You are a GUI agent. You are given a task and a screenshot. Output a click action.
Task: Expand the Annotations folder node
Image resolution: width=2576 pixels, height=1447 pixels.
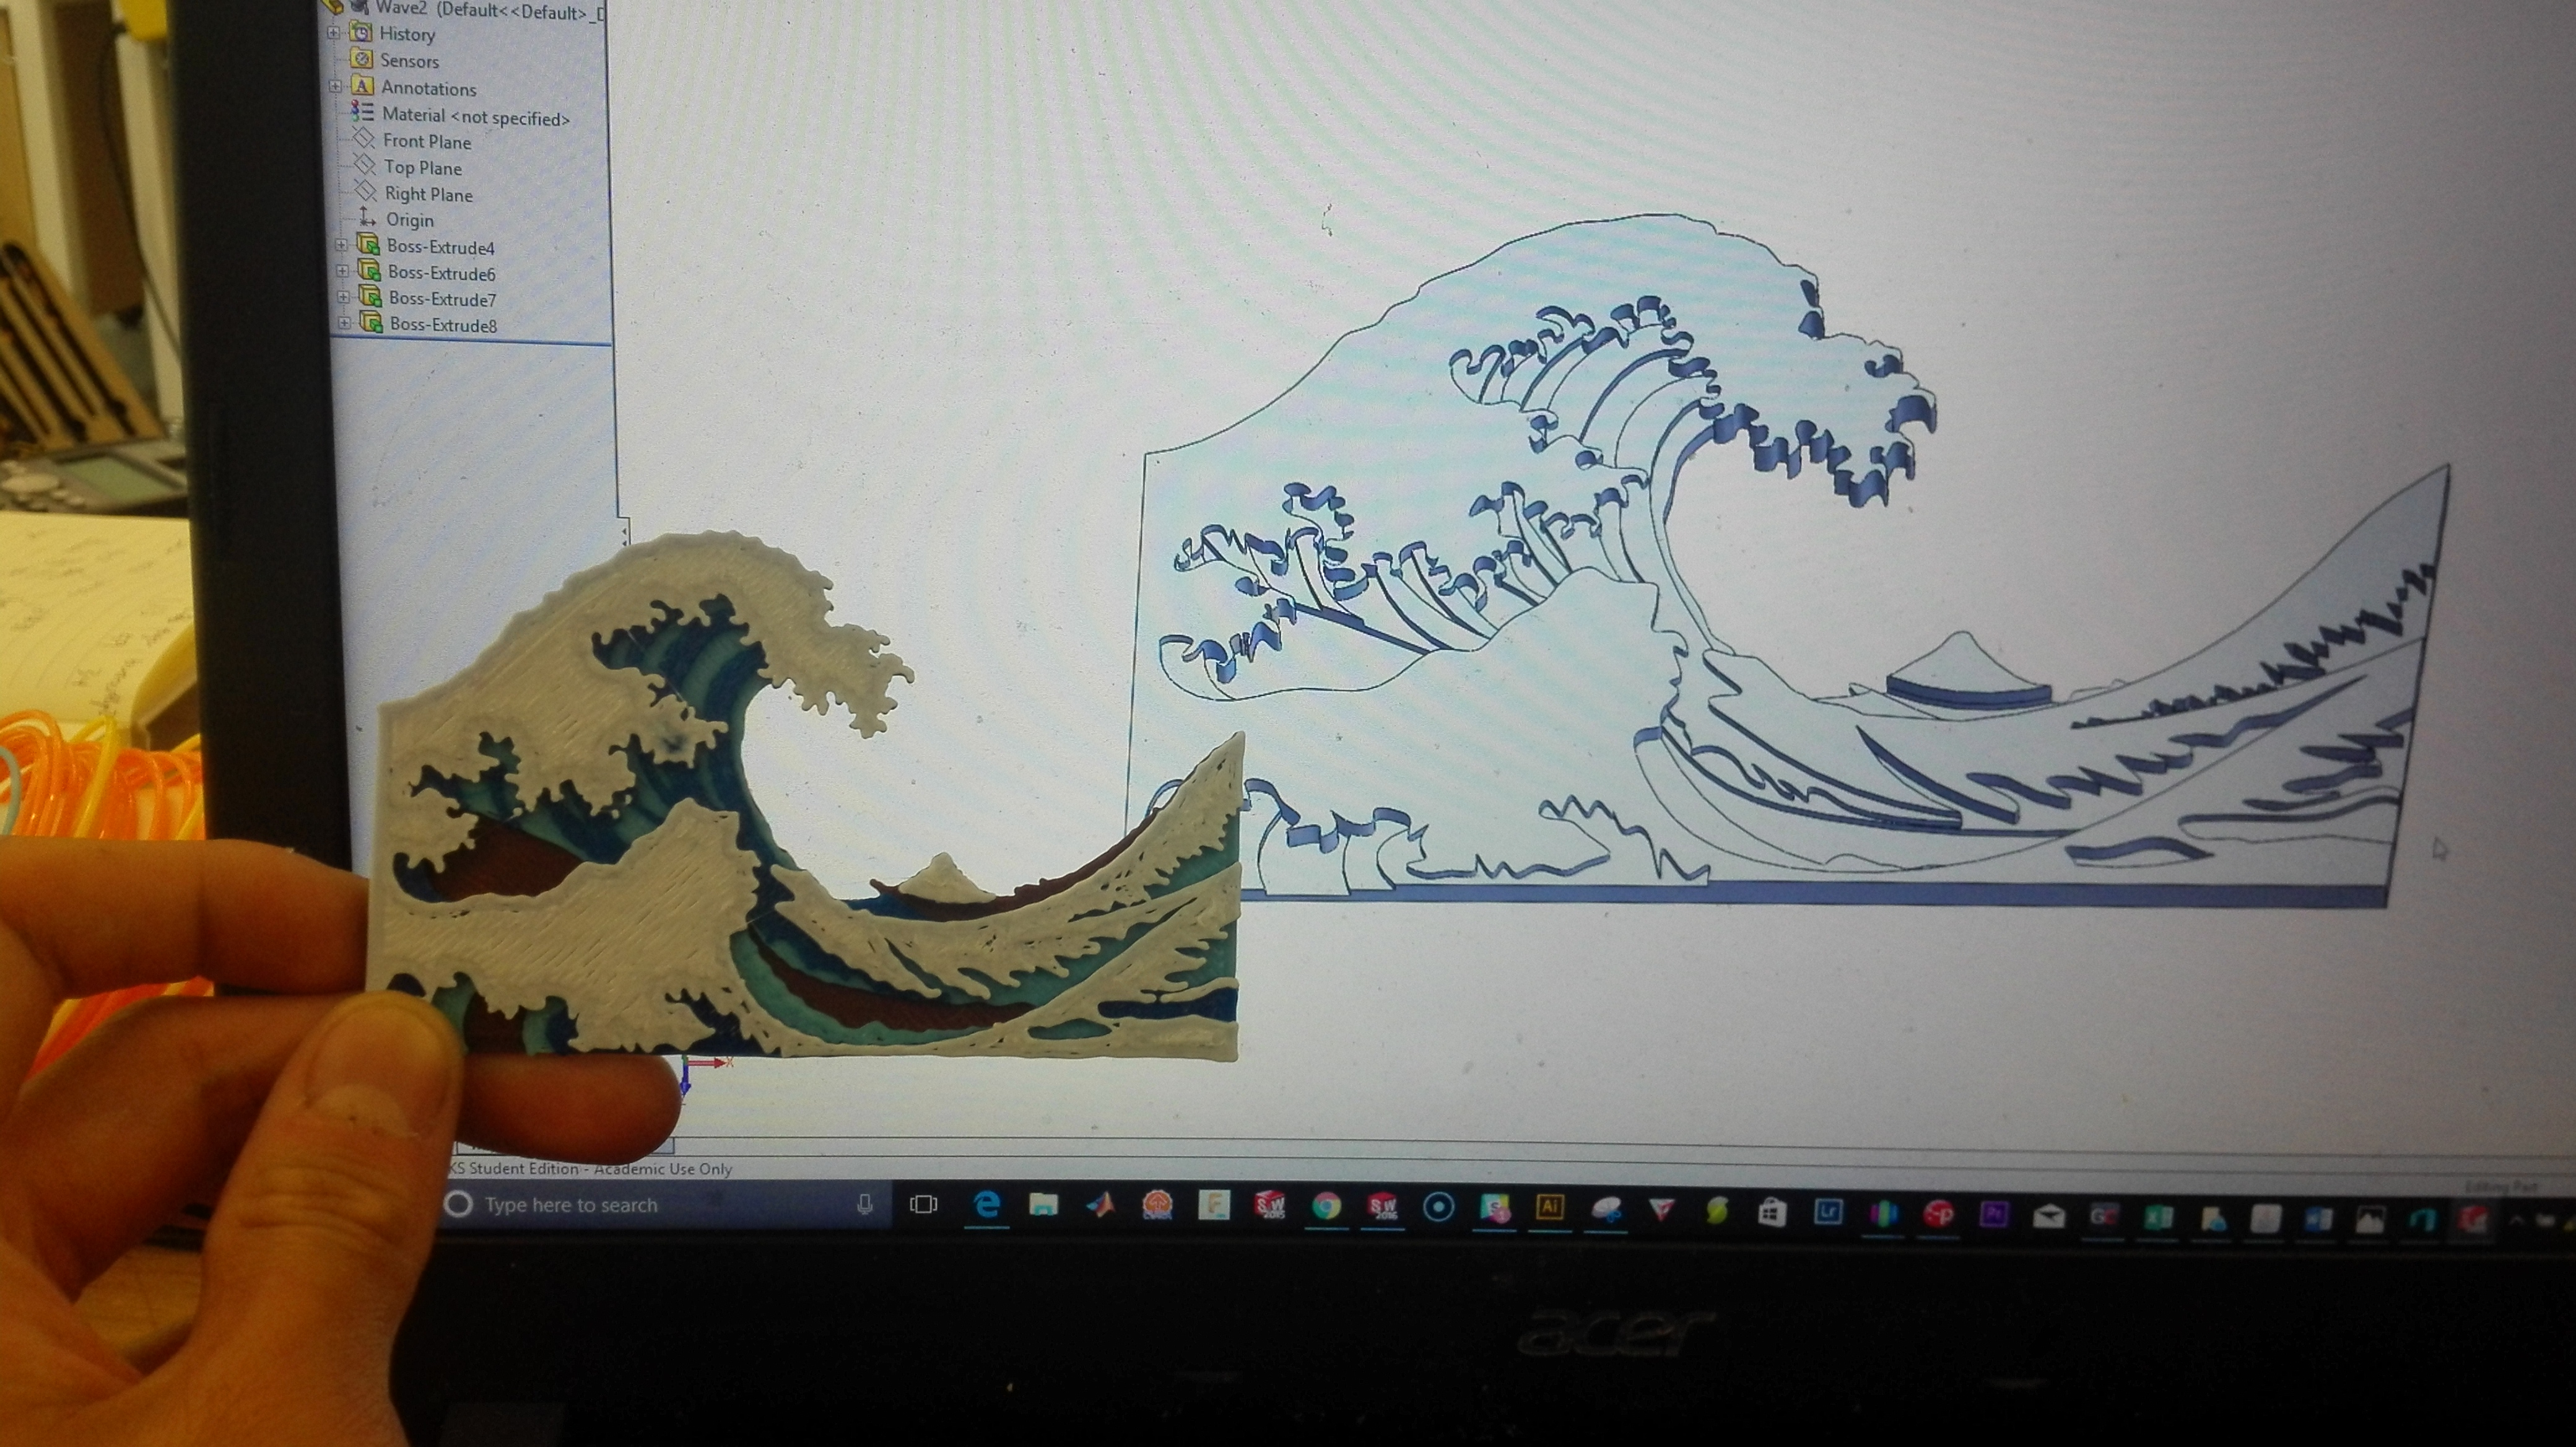(336, 87)
